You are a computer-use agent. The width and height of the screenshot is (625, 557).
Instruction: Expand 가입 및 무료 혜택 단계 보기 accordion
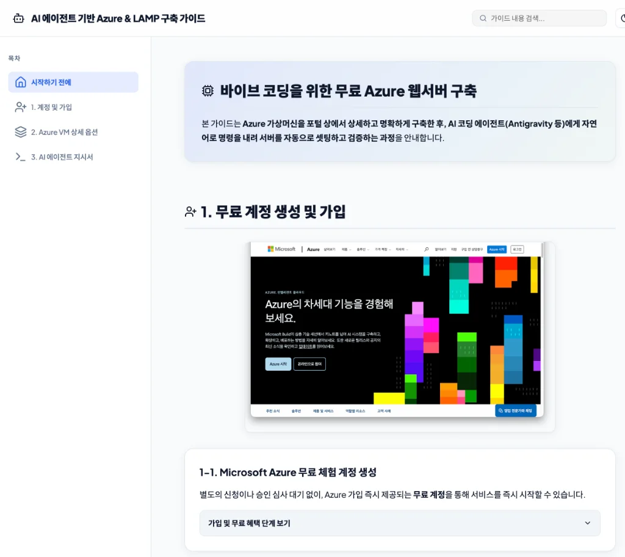tap(400, 523)
